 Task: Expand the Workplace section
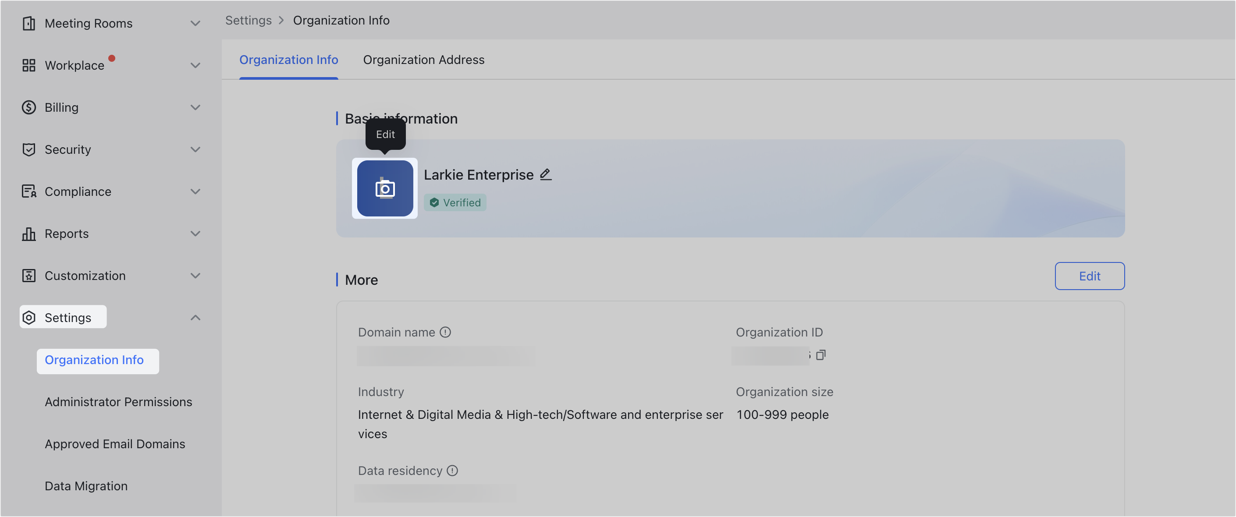coord(195,65)
